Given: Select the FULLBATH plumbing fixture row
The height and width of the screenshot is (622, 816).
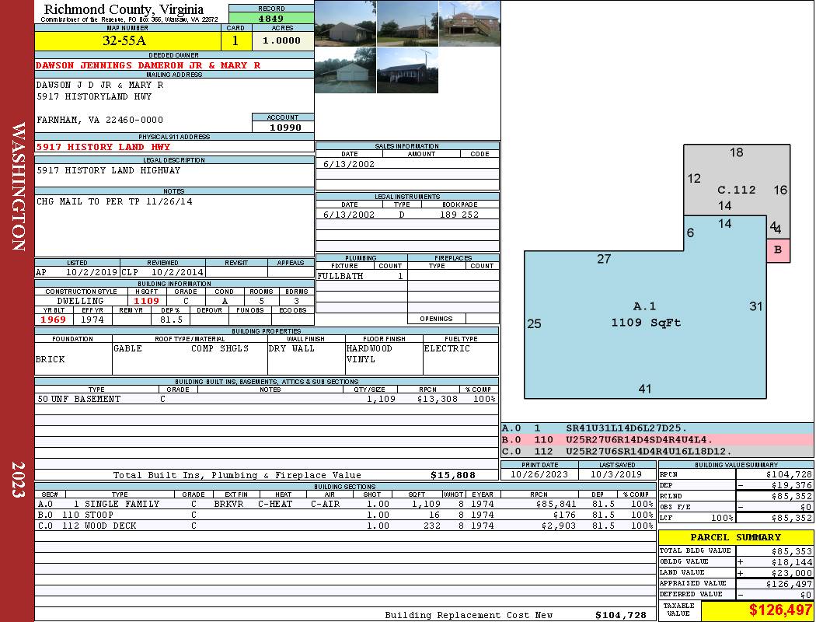Looking at the screenshot, I should [361, 276].
